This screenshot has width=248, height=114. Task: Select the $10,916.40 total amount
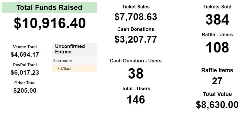click(50, 23)
